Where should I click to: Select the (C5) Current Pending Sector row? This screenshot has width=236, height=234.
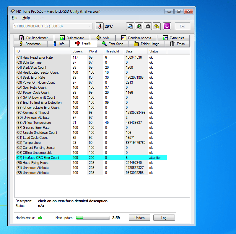pyautogui.click(x=91, y=147)
